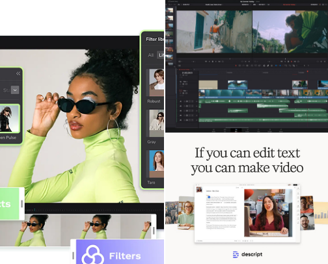Select first media pool thumbnail in Resolve
328x264 pixels.
point(169,10)
